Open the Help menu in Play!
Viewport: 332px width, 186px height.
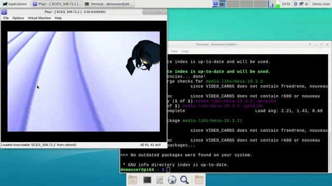(x=58, y=18)
